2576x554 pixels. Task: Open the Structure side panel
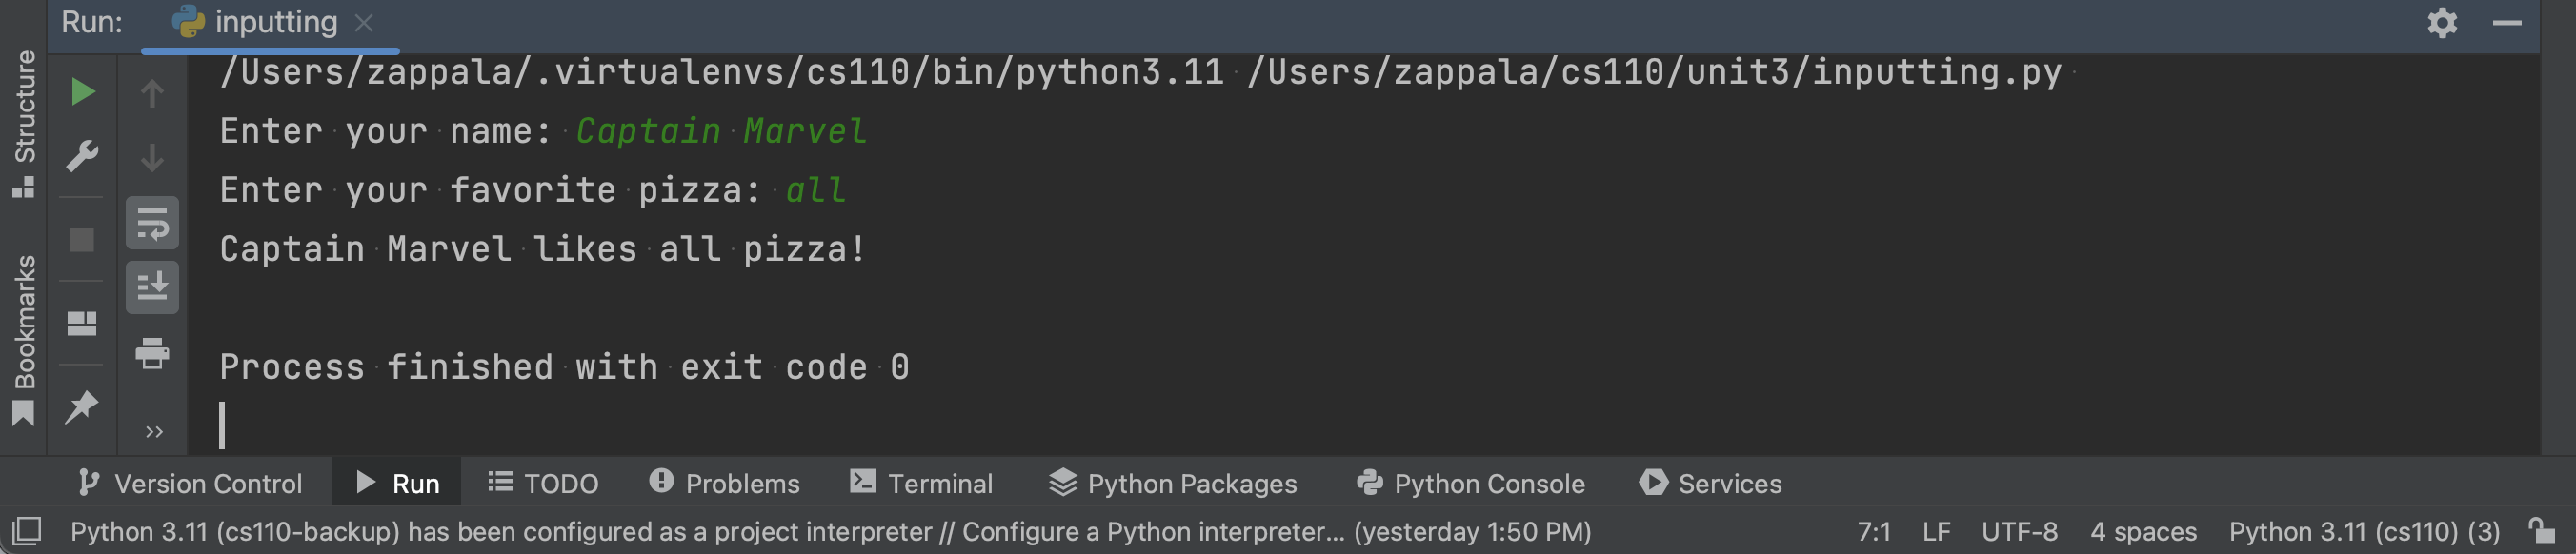(24, 122)
